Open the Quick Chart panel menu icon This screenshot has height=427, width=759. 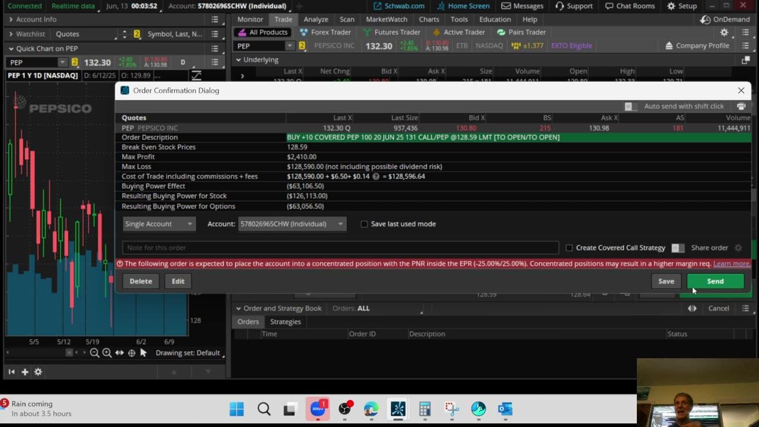pos(215,49)
